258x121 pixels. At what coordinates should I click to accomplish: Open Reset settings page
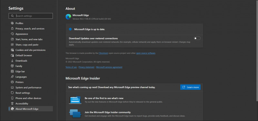pos(31,93)
